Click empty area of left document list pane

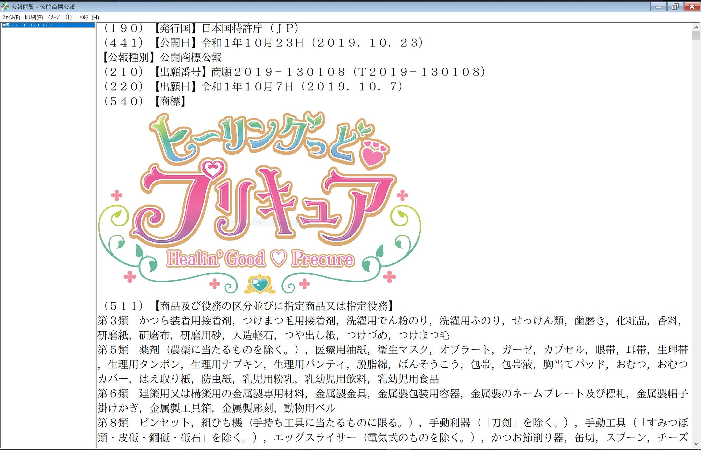point(48,227)
